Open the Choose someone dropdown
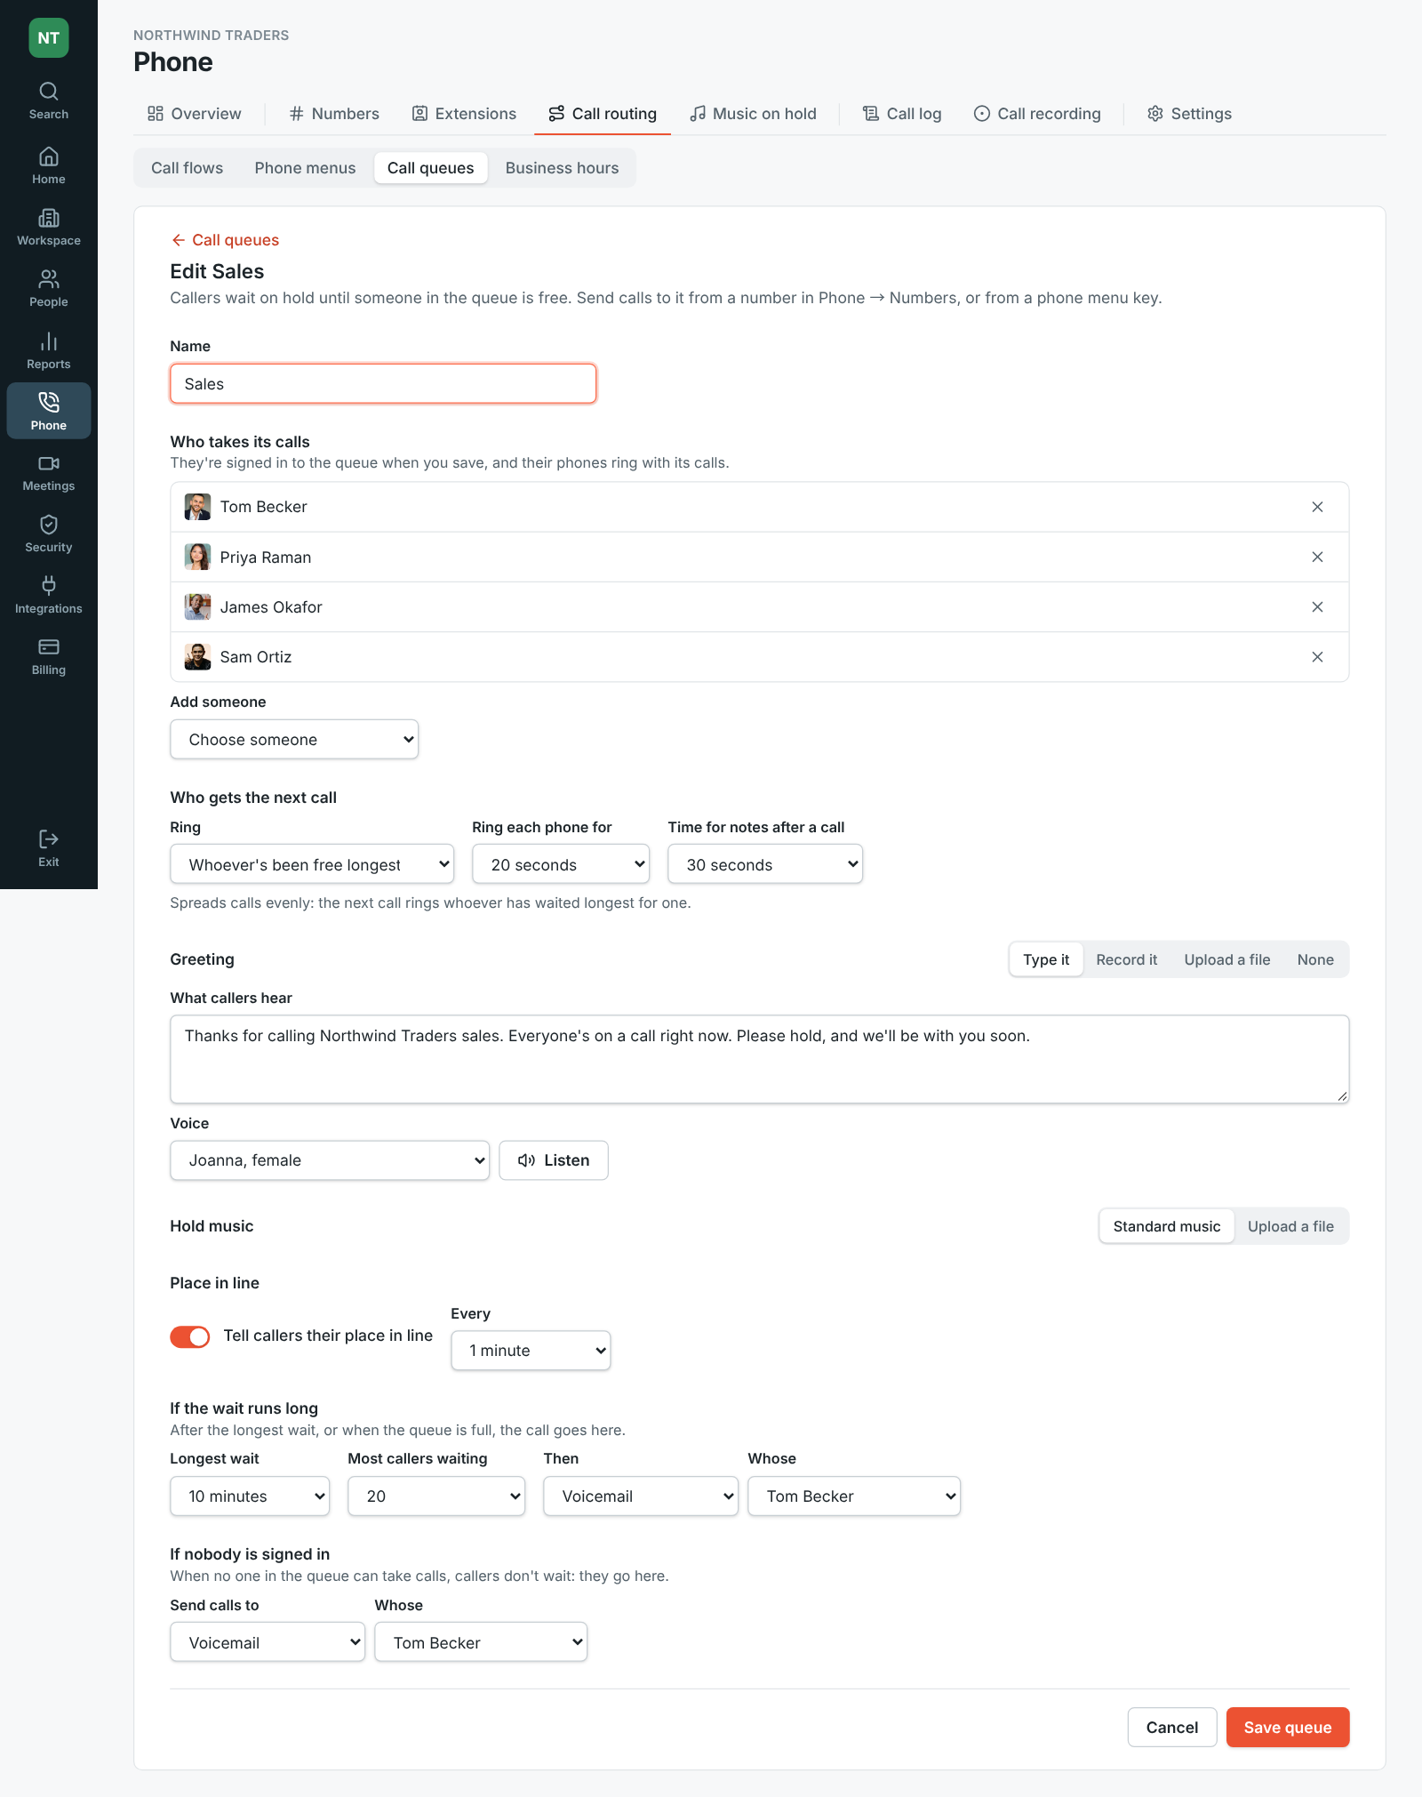1422x1797 pixels. click(x=294, y=740)
